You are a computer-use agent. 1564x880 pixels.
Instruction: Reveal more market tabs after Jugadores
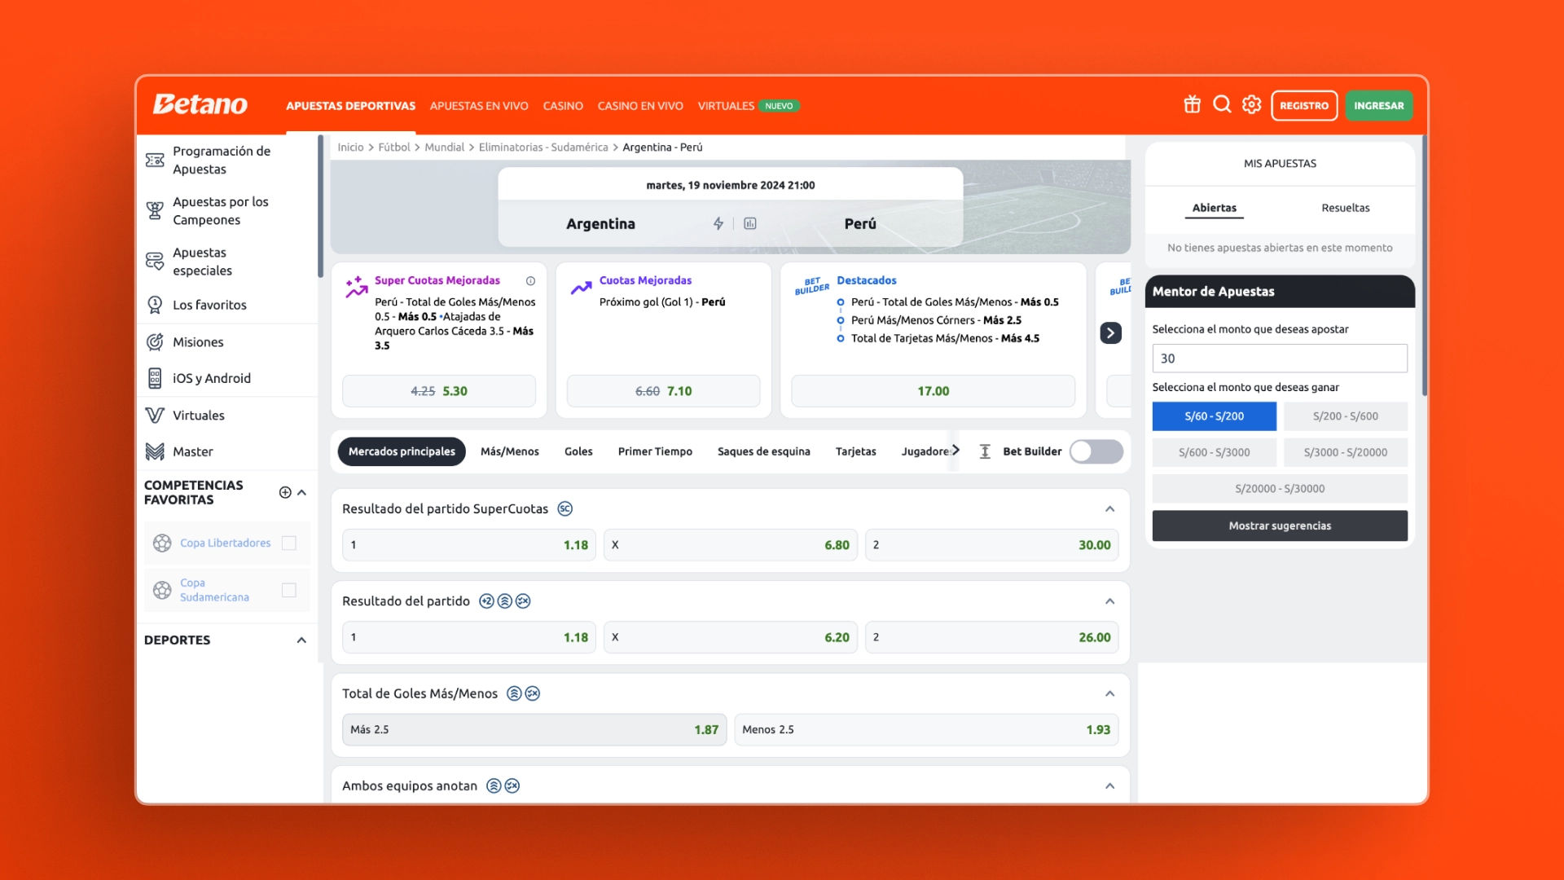956,451
